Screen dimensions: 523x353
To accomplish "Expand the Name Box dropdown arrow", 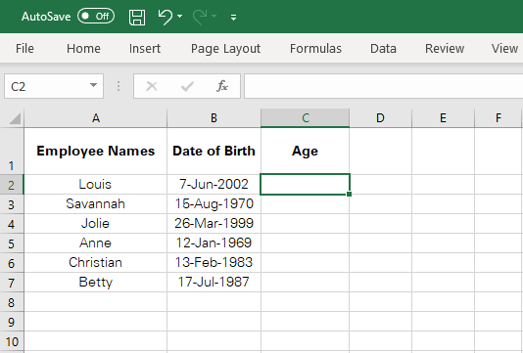I will click(93, 86).
